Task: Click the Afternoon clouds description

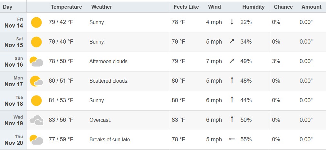Action: (109, 61)
